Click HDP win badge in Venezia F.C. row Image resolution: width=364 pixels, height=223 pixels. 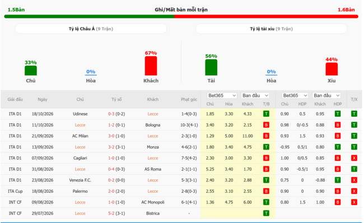tap(338, 180)
